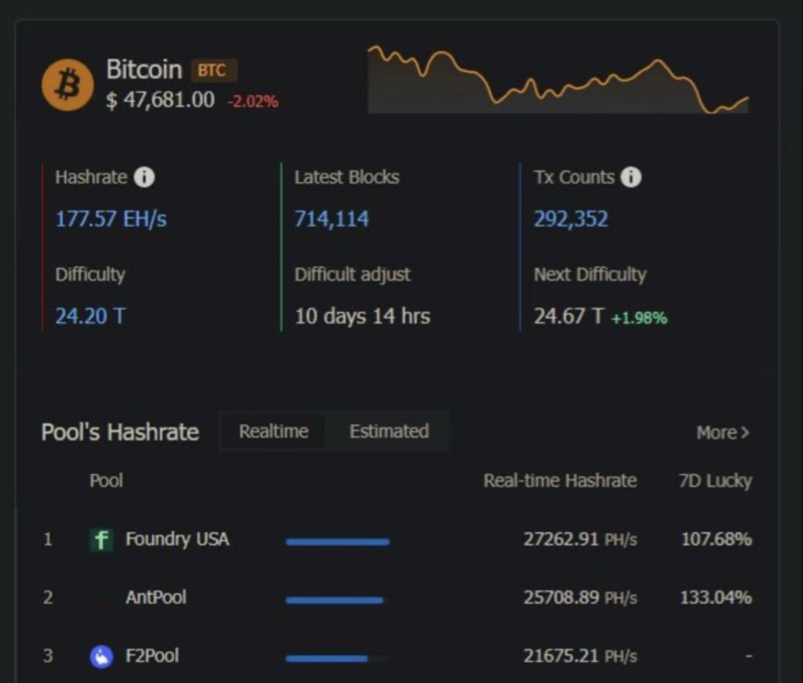Open the F2Pool pool name
Image resolution: width=803 pixels, height=683 pixels.
point(152,656)
